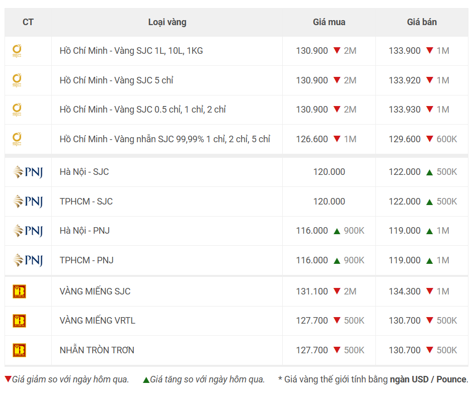Select Hồ Chí Minh - Vàng SJC 5 chỉ text
Image resolution: width=475 pixels, height=398 pixels.
point(116,80)
